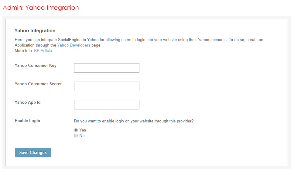Click the bold 'Yahoo Integration' section heading
Viewport: 294px width, 172px height.
(x=35, y=31)
